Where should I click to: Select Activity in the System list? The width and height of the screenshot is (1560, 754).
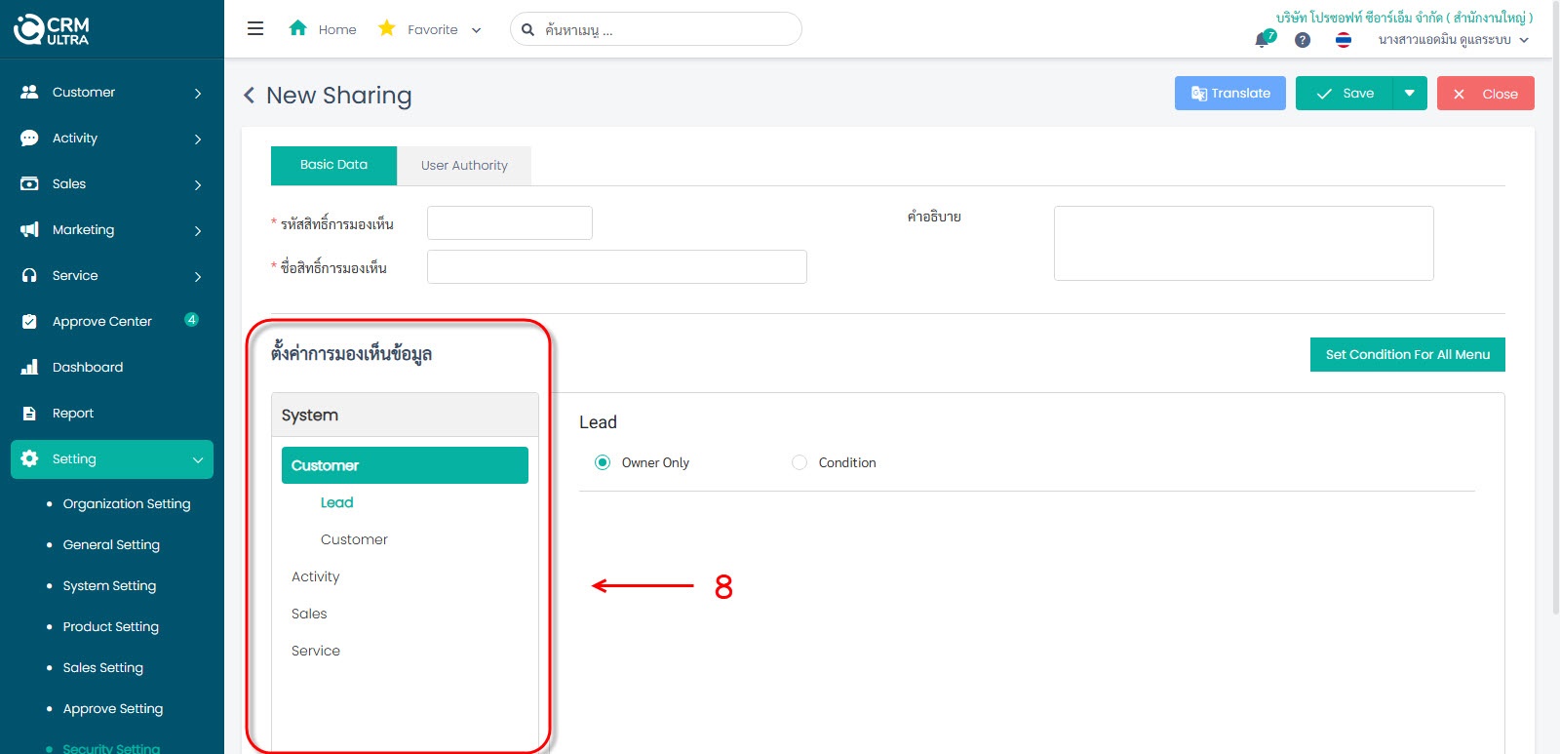tap(316, 576)
